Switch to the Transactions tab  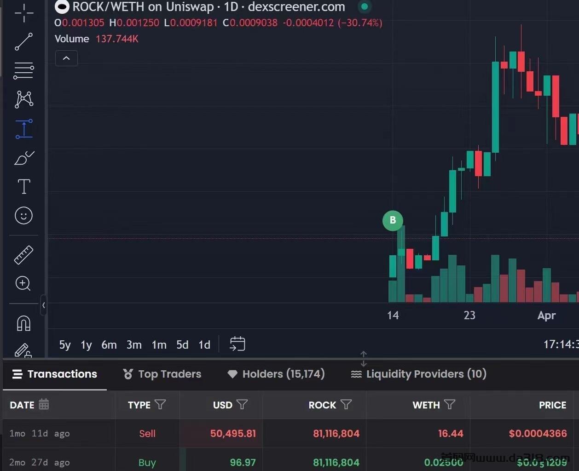pyautogui.click(x=55, y=374)
